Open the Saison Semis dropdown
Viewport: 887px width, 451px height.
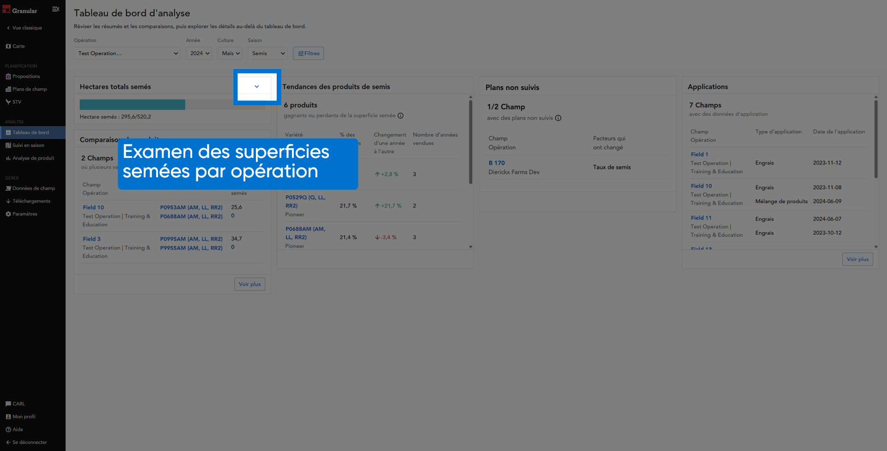(x=267, y=54)
